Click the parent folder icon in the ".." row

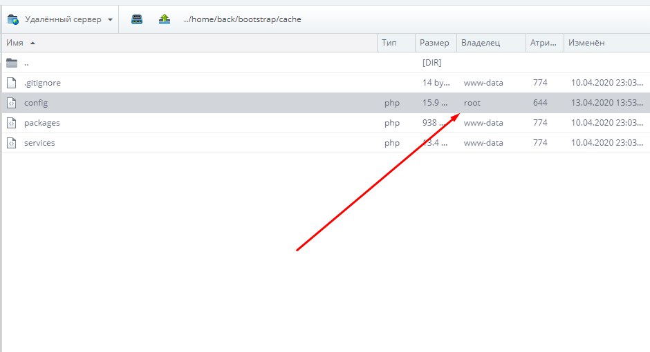coord(12,63)
